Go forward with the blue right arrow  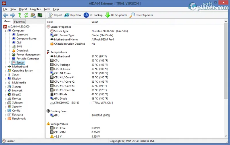tap(12, 15)
